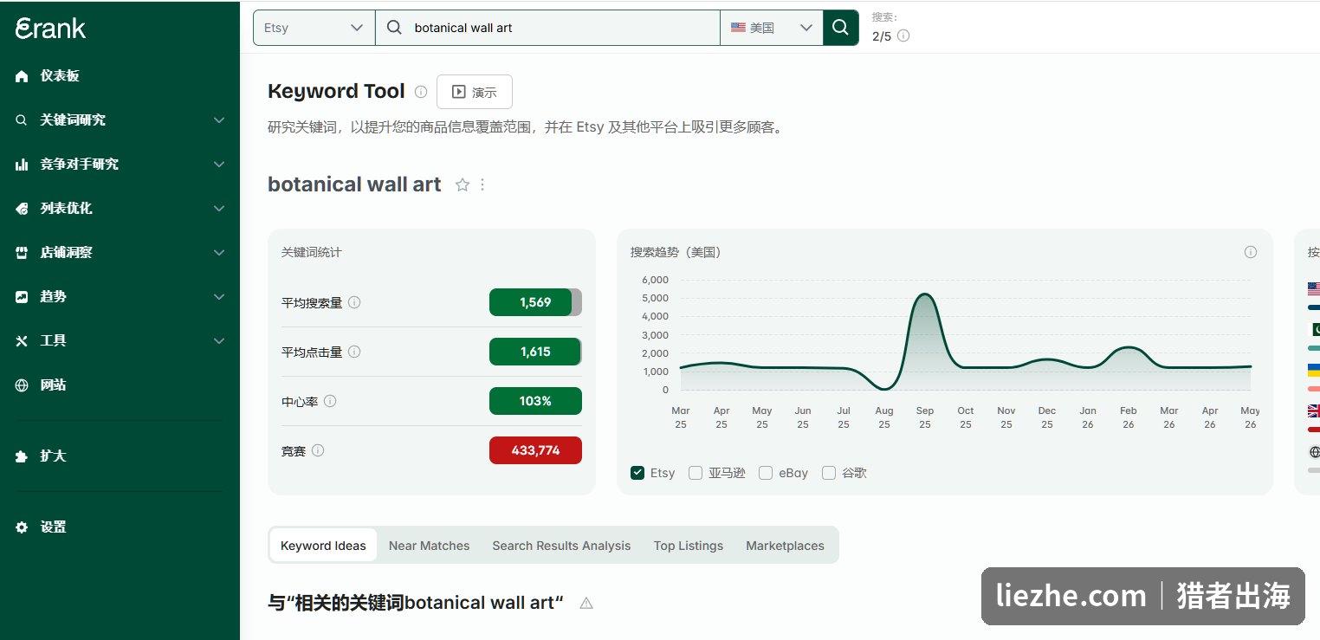1320x640 pixels.
Task: Switch to Search Results Analysis tab
Action: (561, 546)
